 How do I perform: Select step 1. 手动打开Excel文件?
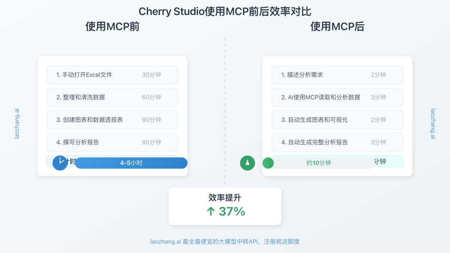[x=112, y=75]
